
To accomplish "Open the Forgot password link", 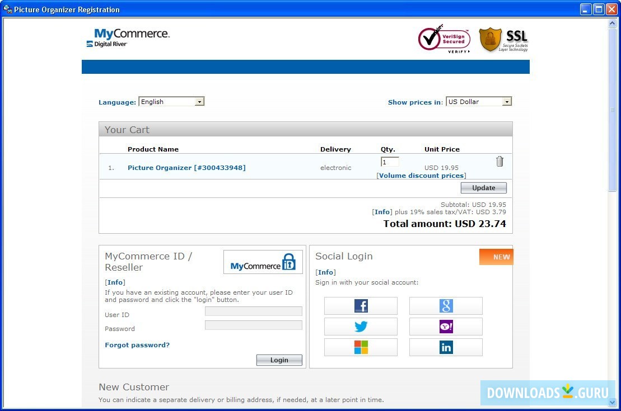I will pyautogui.click(x=137, y=345).
